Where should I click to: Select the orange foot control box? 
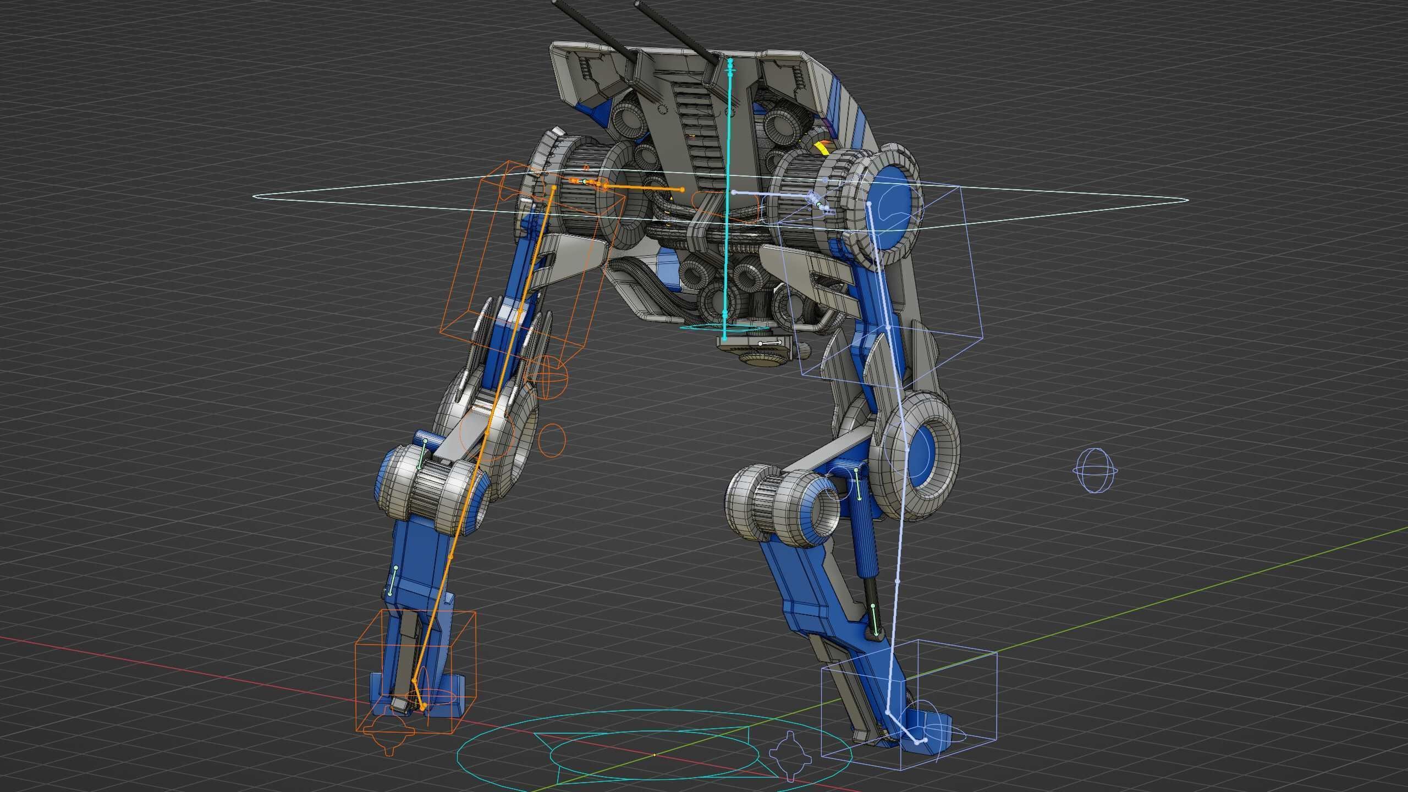pyautogui.click(x=415, y=673)
